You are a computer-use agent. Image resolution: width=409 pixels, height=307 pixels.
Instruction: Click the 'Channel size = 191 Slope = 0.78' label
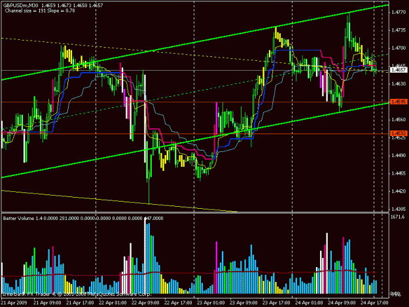40,10
